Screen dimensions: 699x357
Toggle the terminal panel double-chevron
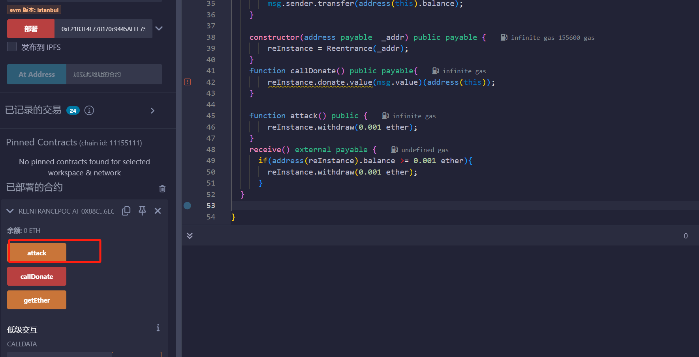pyautogui.click(x=190, y=236)
